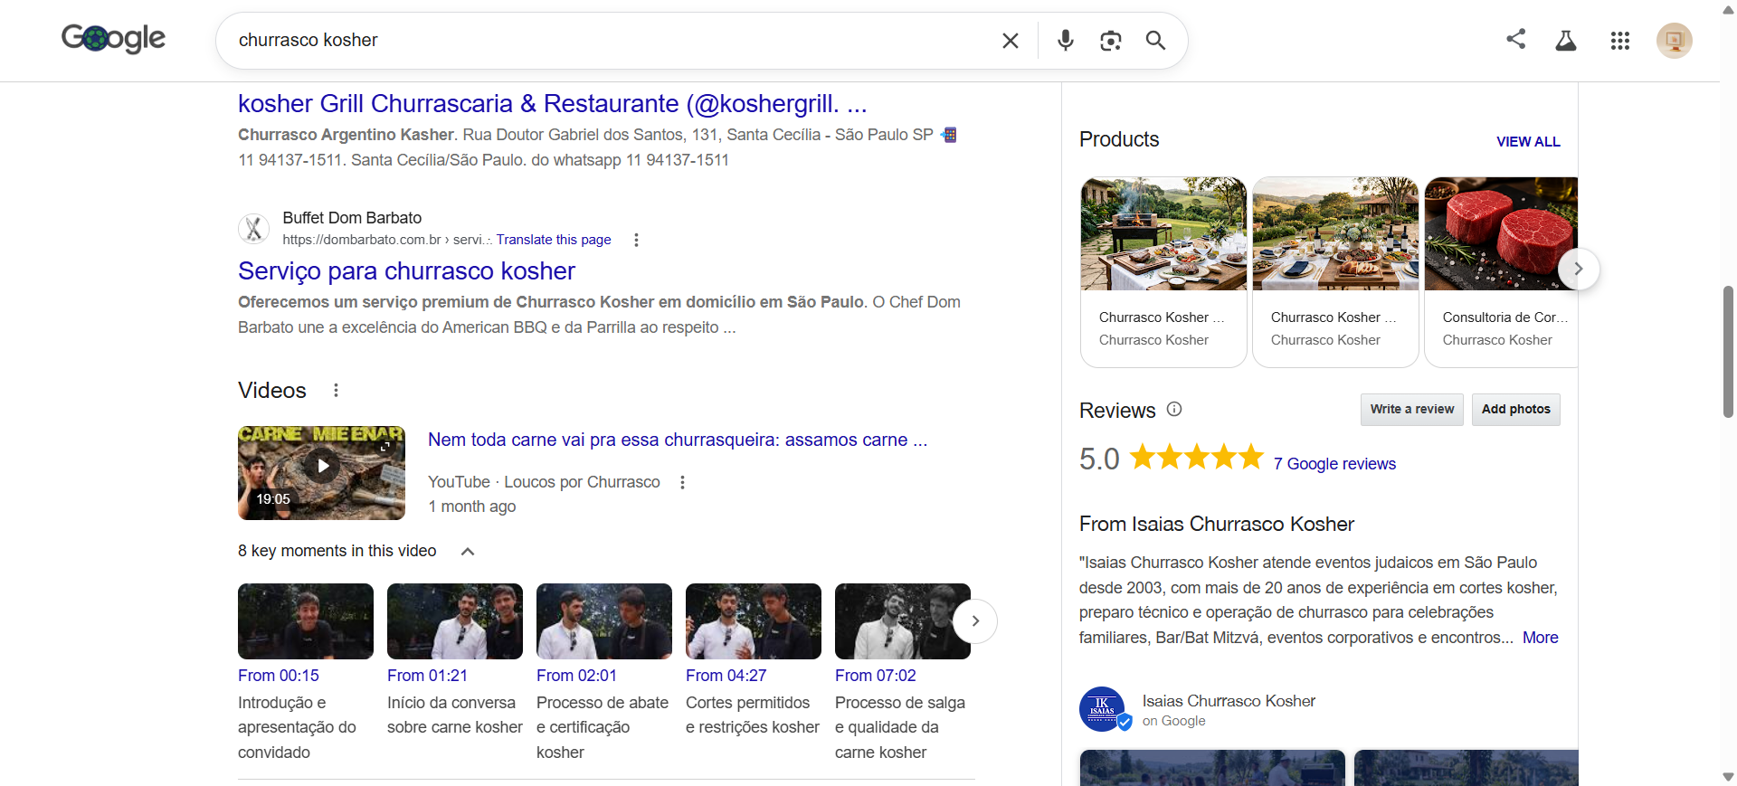Screen dimensions: 1737x786
Task: Play the 19:05 video thumbnail
Action: coord(321,473)
